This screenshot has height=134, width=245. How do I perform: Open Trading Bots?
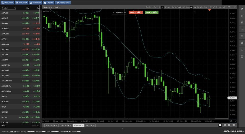click(x=63, y=3)
